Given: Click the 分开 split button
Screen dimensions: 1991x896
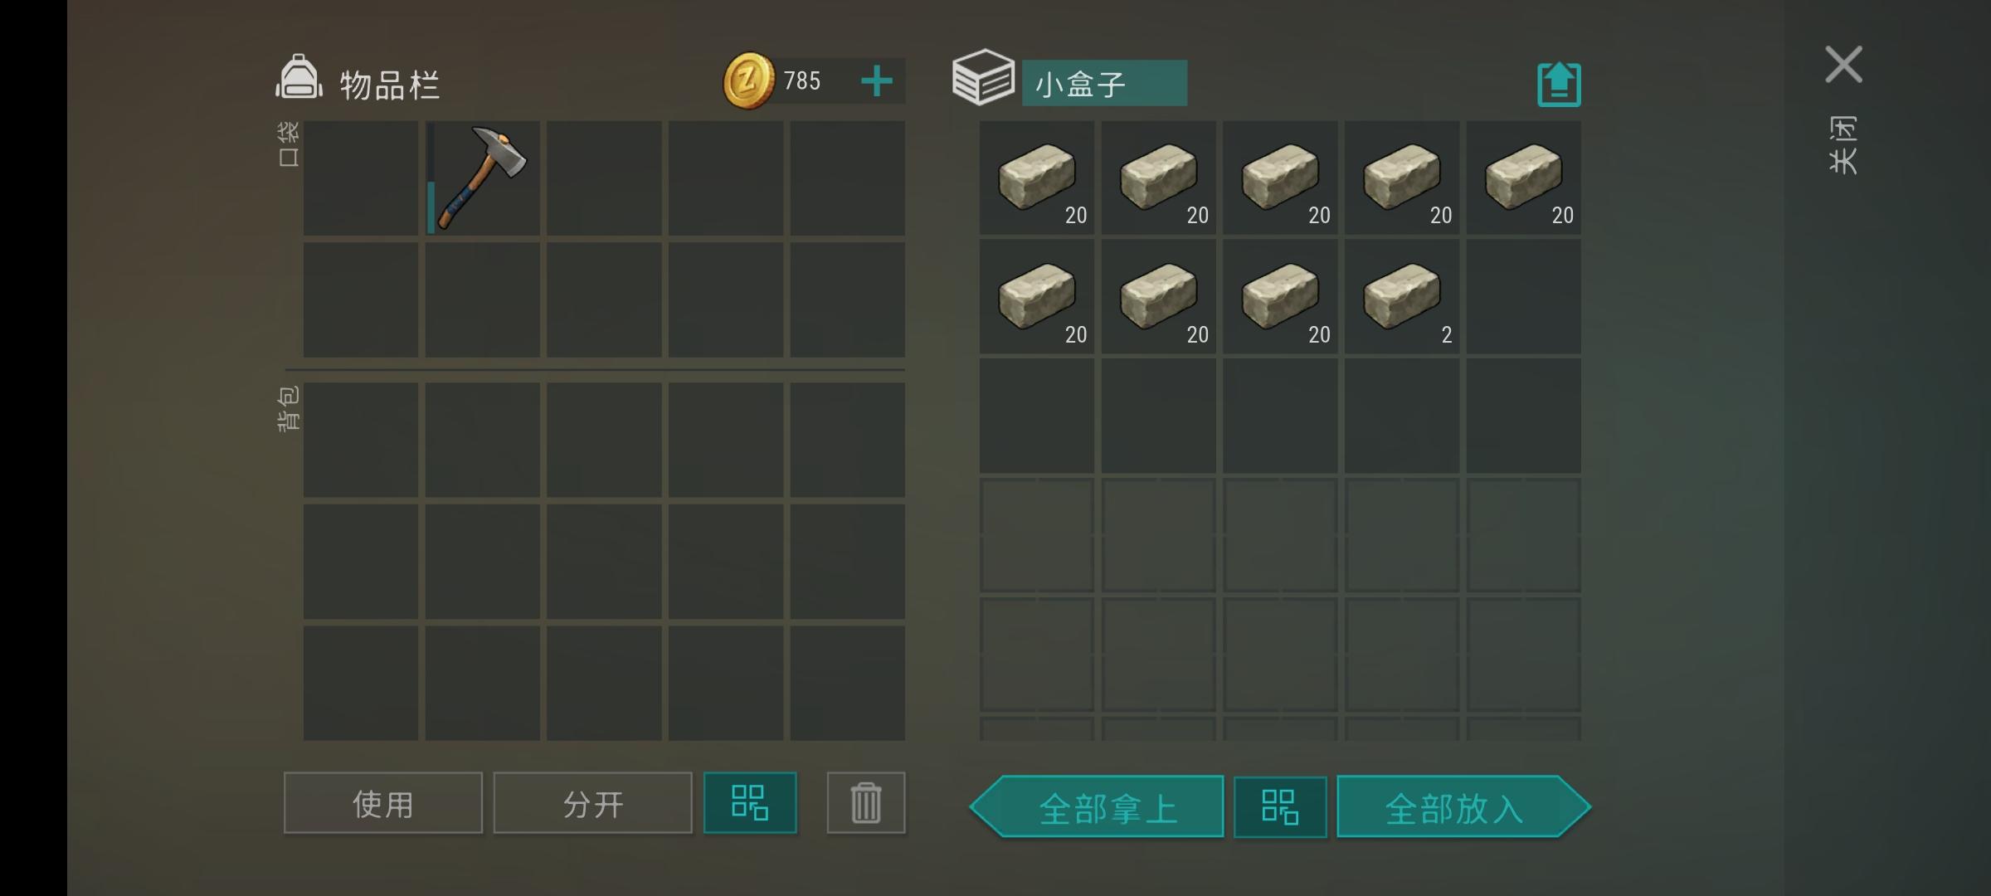Looking at the screenshot, I should (x=593, y=803).
